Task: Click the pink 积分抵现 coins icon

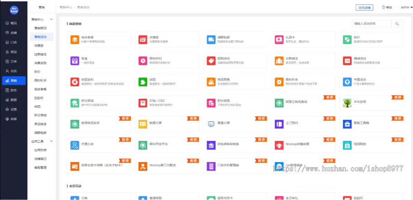Action: click(211, 103)
